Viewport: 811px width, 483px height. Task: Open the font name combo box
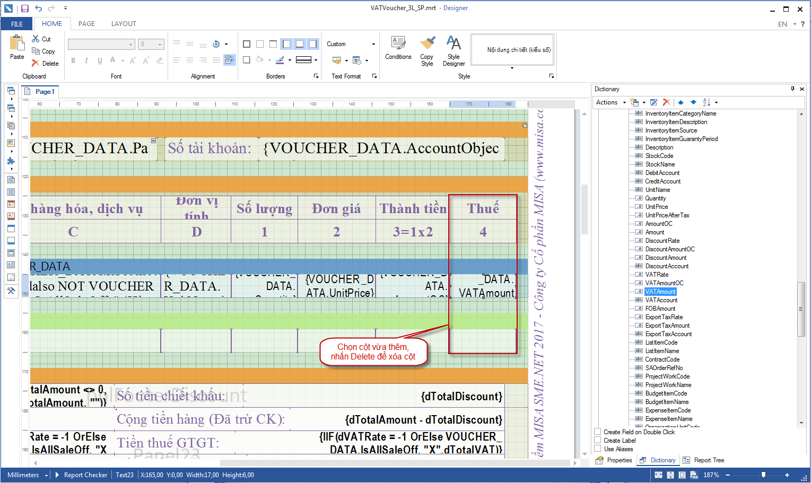coord(101,44)
